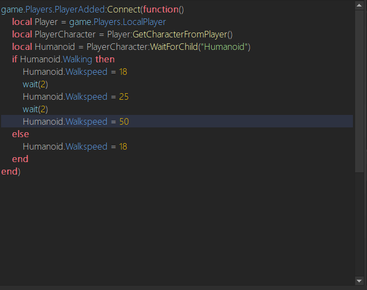Click the "function" keyword in first line

tap(161, 10)
